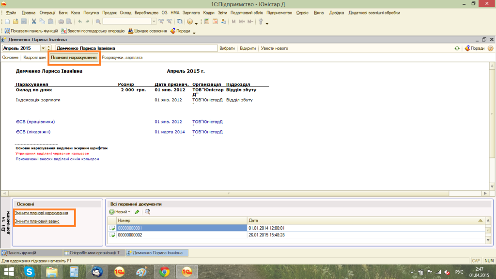The height and width of the screenshot is (279, 496).
Task: Click the M+ memory button
Action: pyautogui.click(x=242, y=21)
